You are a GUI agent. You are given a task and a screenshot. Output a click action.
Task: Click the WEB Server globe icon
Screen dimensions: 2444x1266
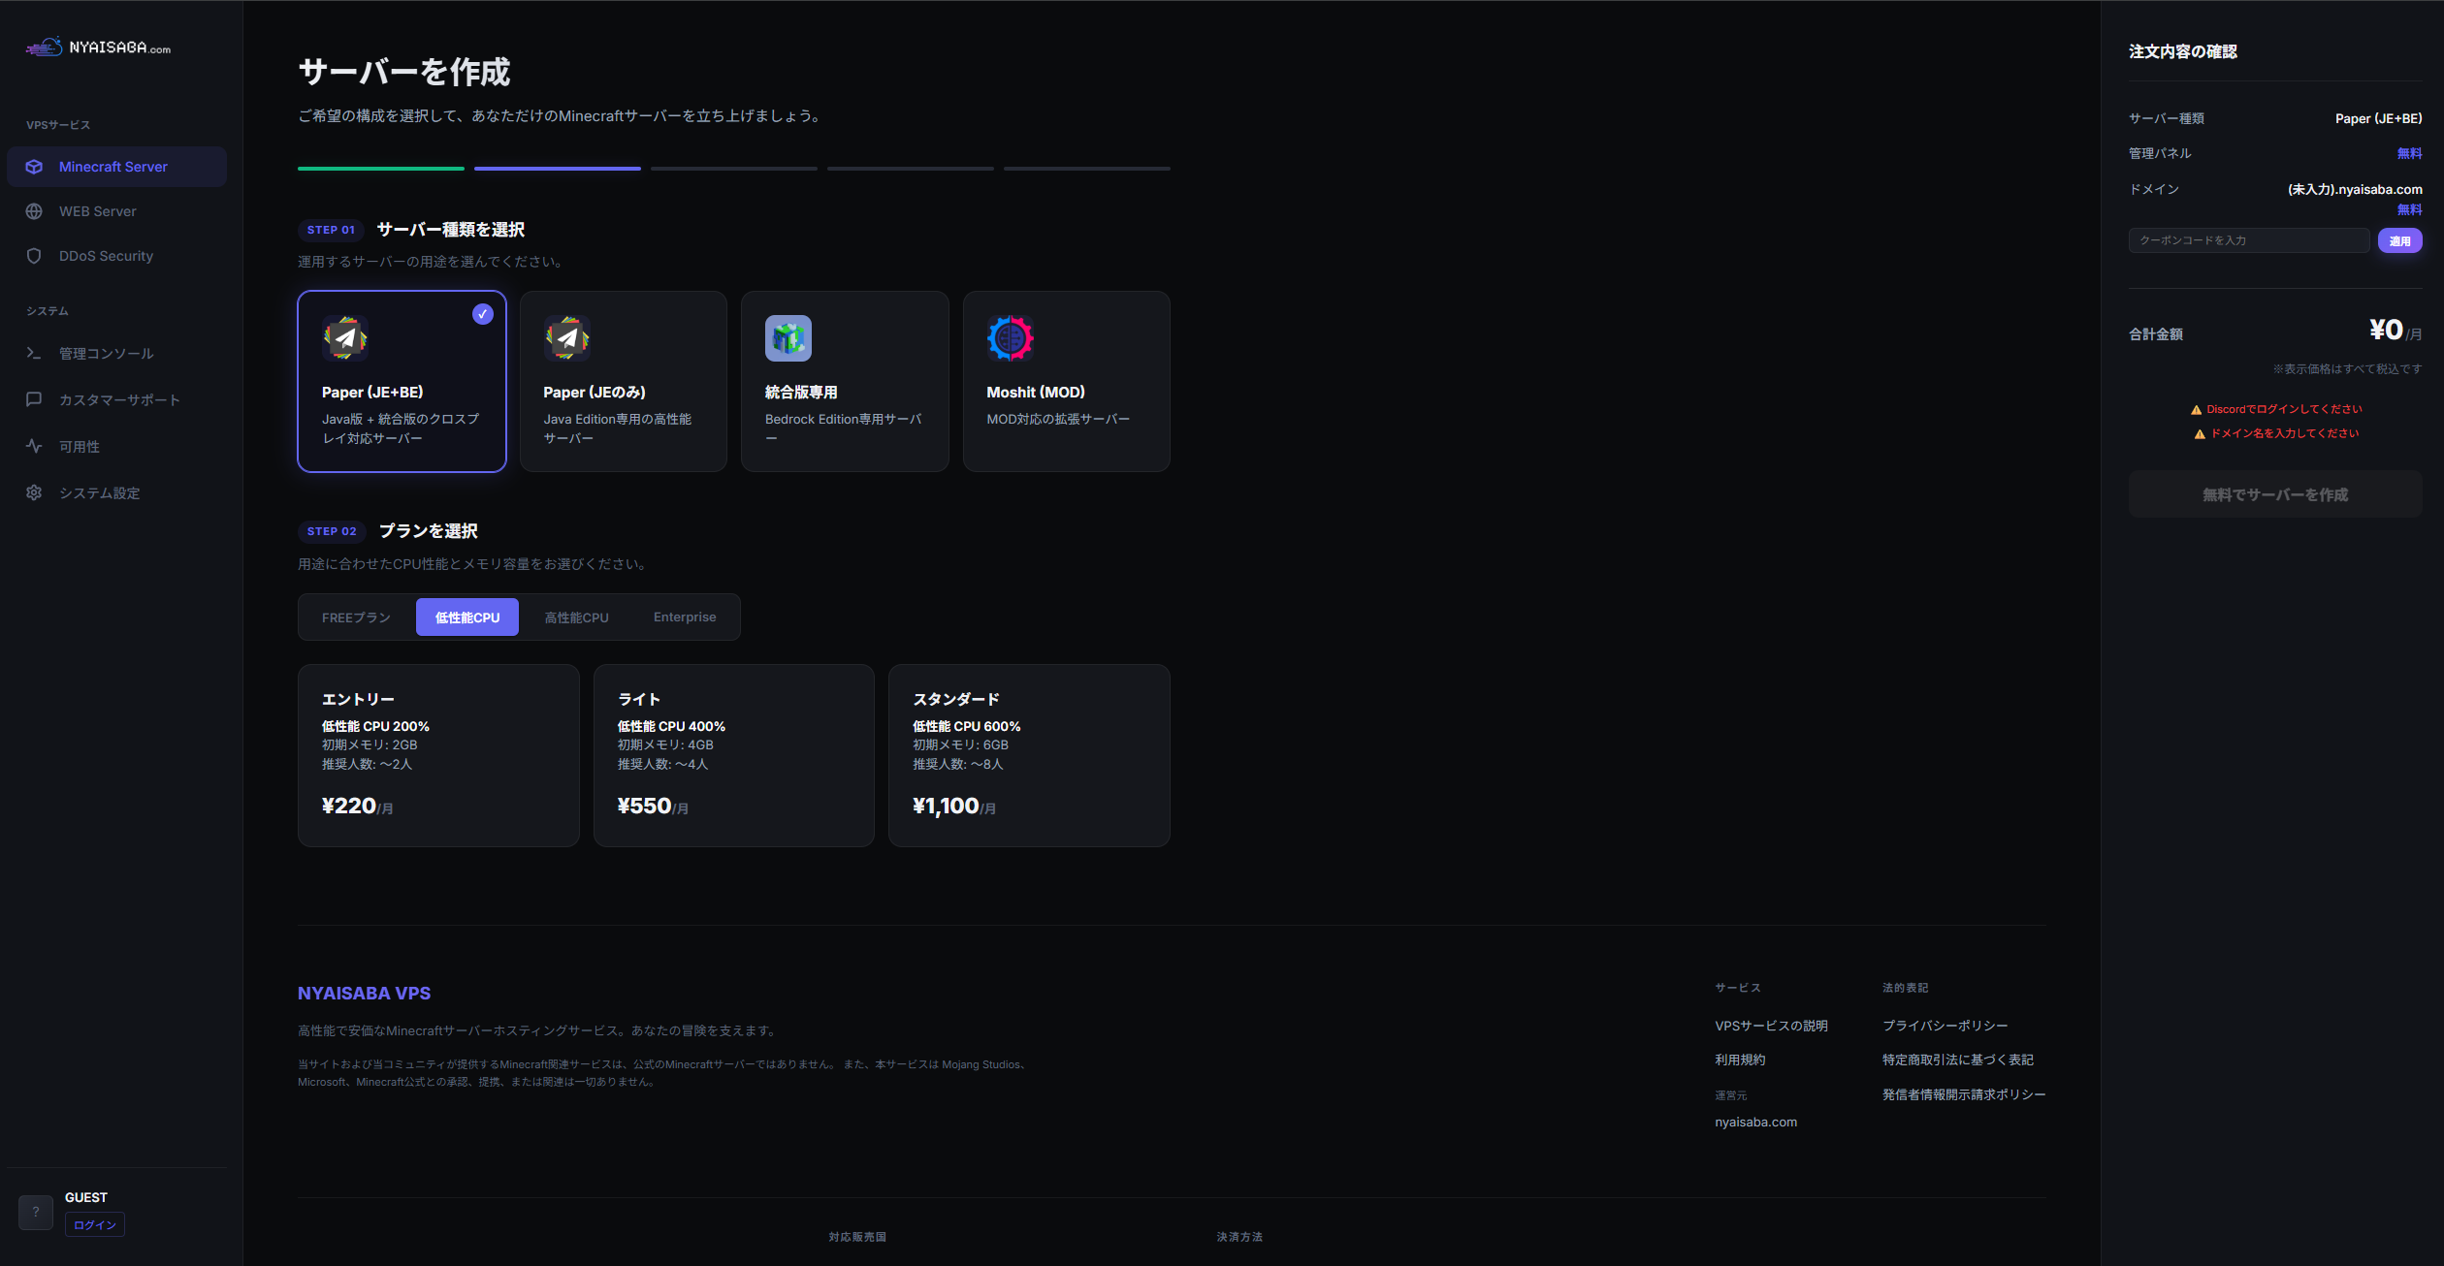pyautogui.click(x=34, y=211)
